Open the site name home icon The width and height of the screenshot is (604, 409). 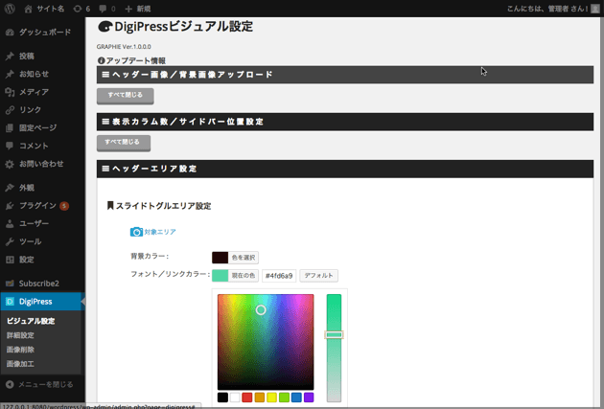click(28, 9)
